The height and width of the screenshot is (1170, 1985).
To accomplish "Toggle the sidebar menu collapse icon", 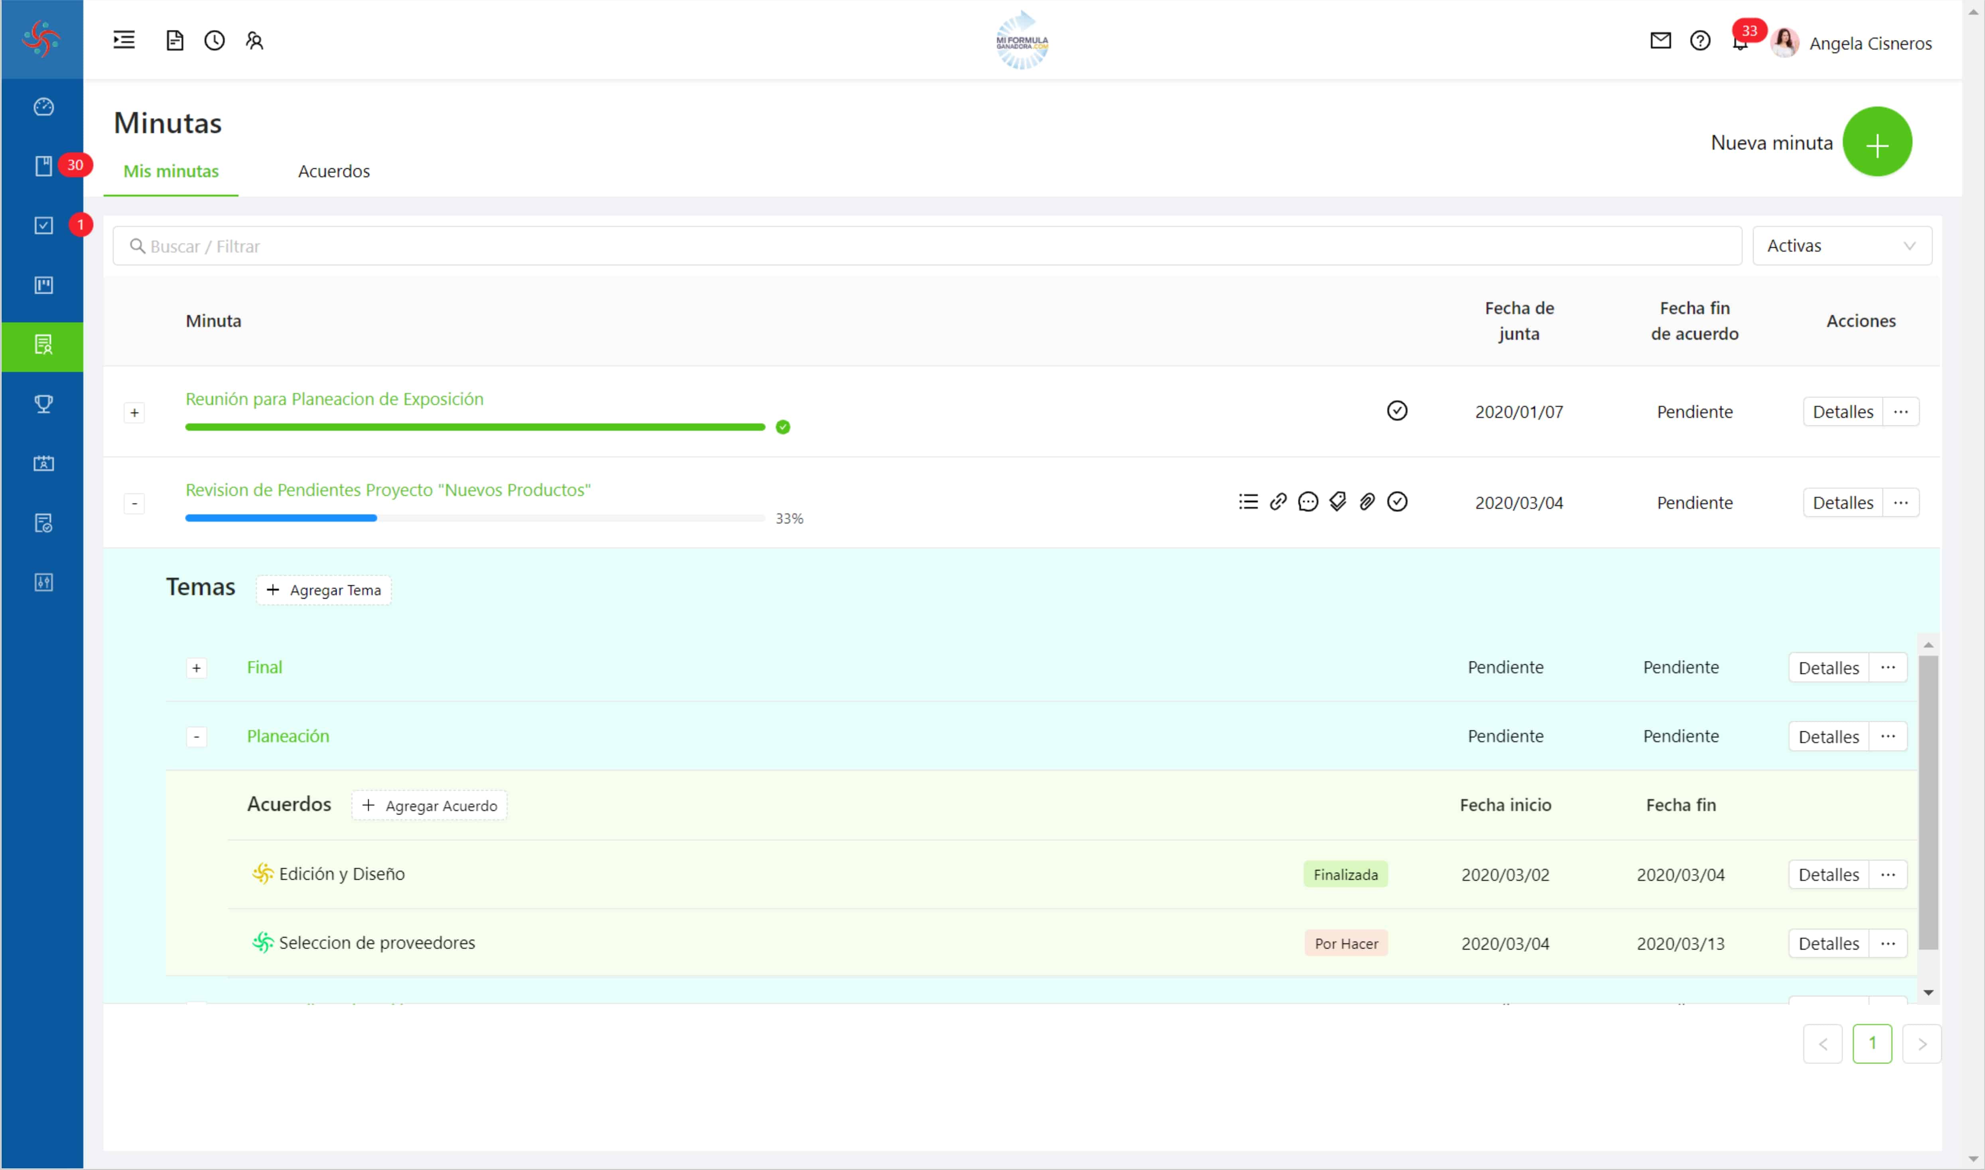I will pyautogui.click(x=124, y=39).
